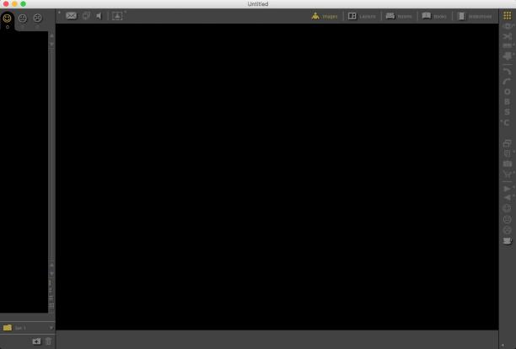Image resolution: width=516 pixels, height=349 pixels.
Task: Click the framed image display icon
Action: point(117,16)
